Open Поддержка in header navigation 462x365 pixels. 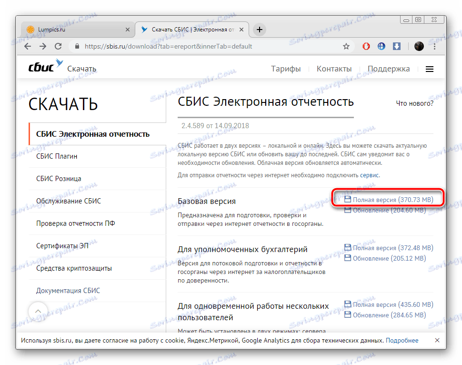[388, 69]
